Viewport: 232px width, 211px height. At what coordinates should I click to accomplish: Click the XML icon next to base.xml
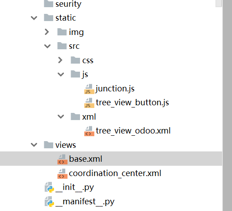[x=62, y=159]
